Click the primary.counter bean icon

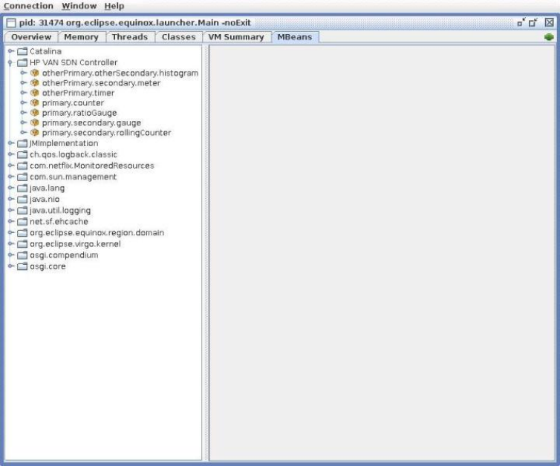point(35,102)
